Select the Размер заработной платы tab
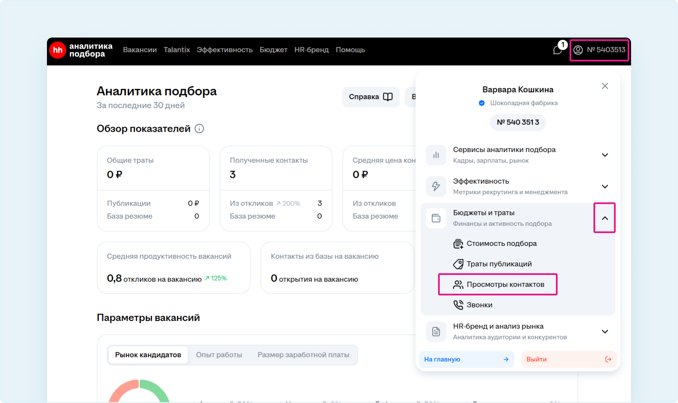Viewport: 678px width, 403px height. point(303,355)
